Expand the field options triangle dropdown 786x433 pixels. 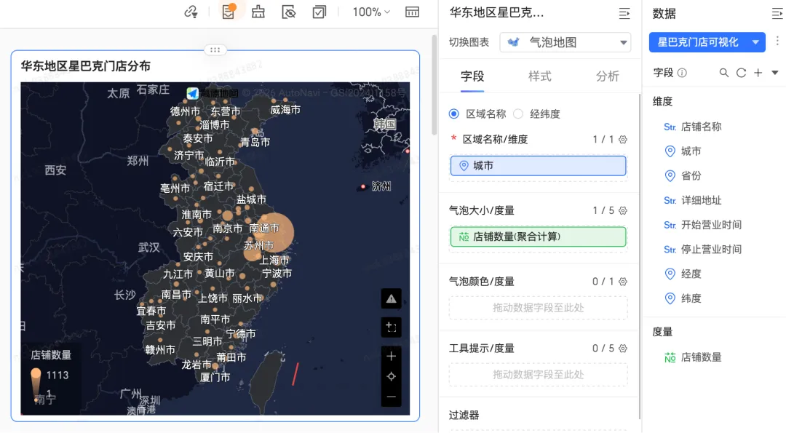coord(775,74)
